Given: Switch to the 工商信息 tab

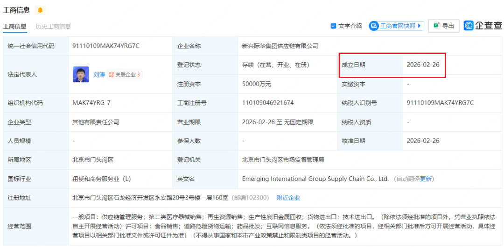Looking at the screenshot, I should click(x=15, y=26).
